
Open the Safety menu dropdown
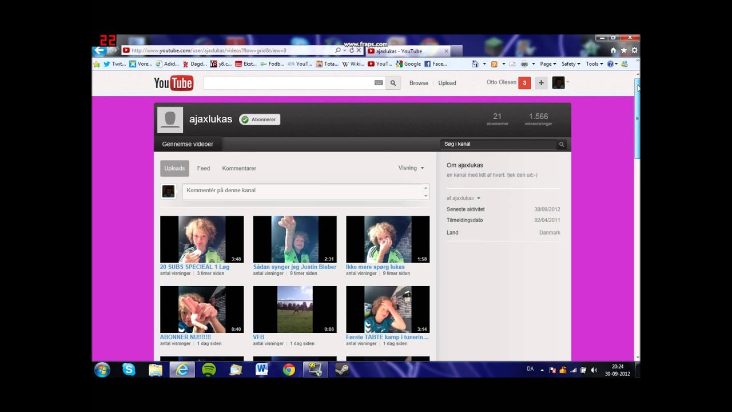[x=571, y=64]
